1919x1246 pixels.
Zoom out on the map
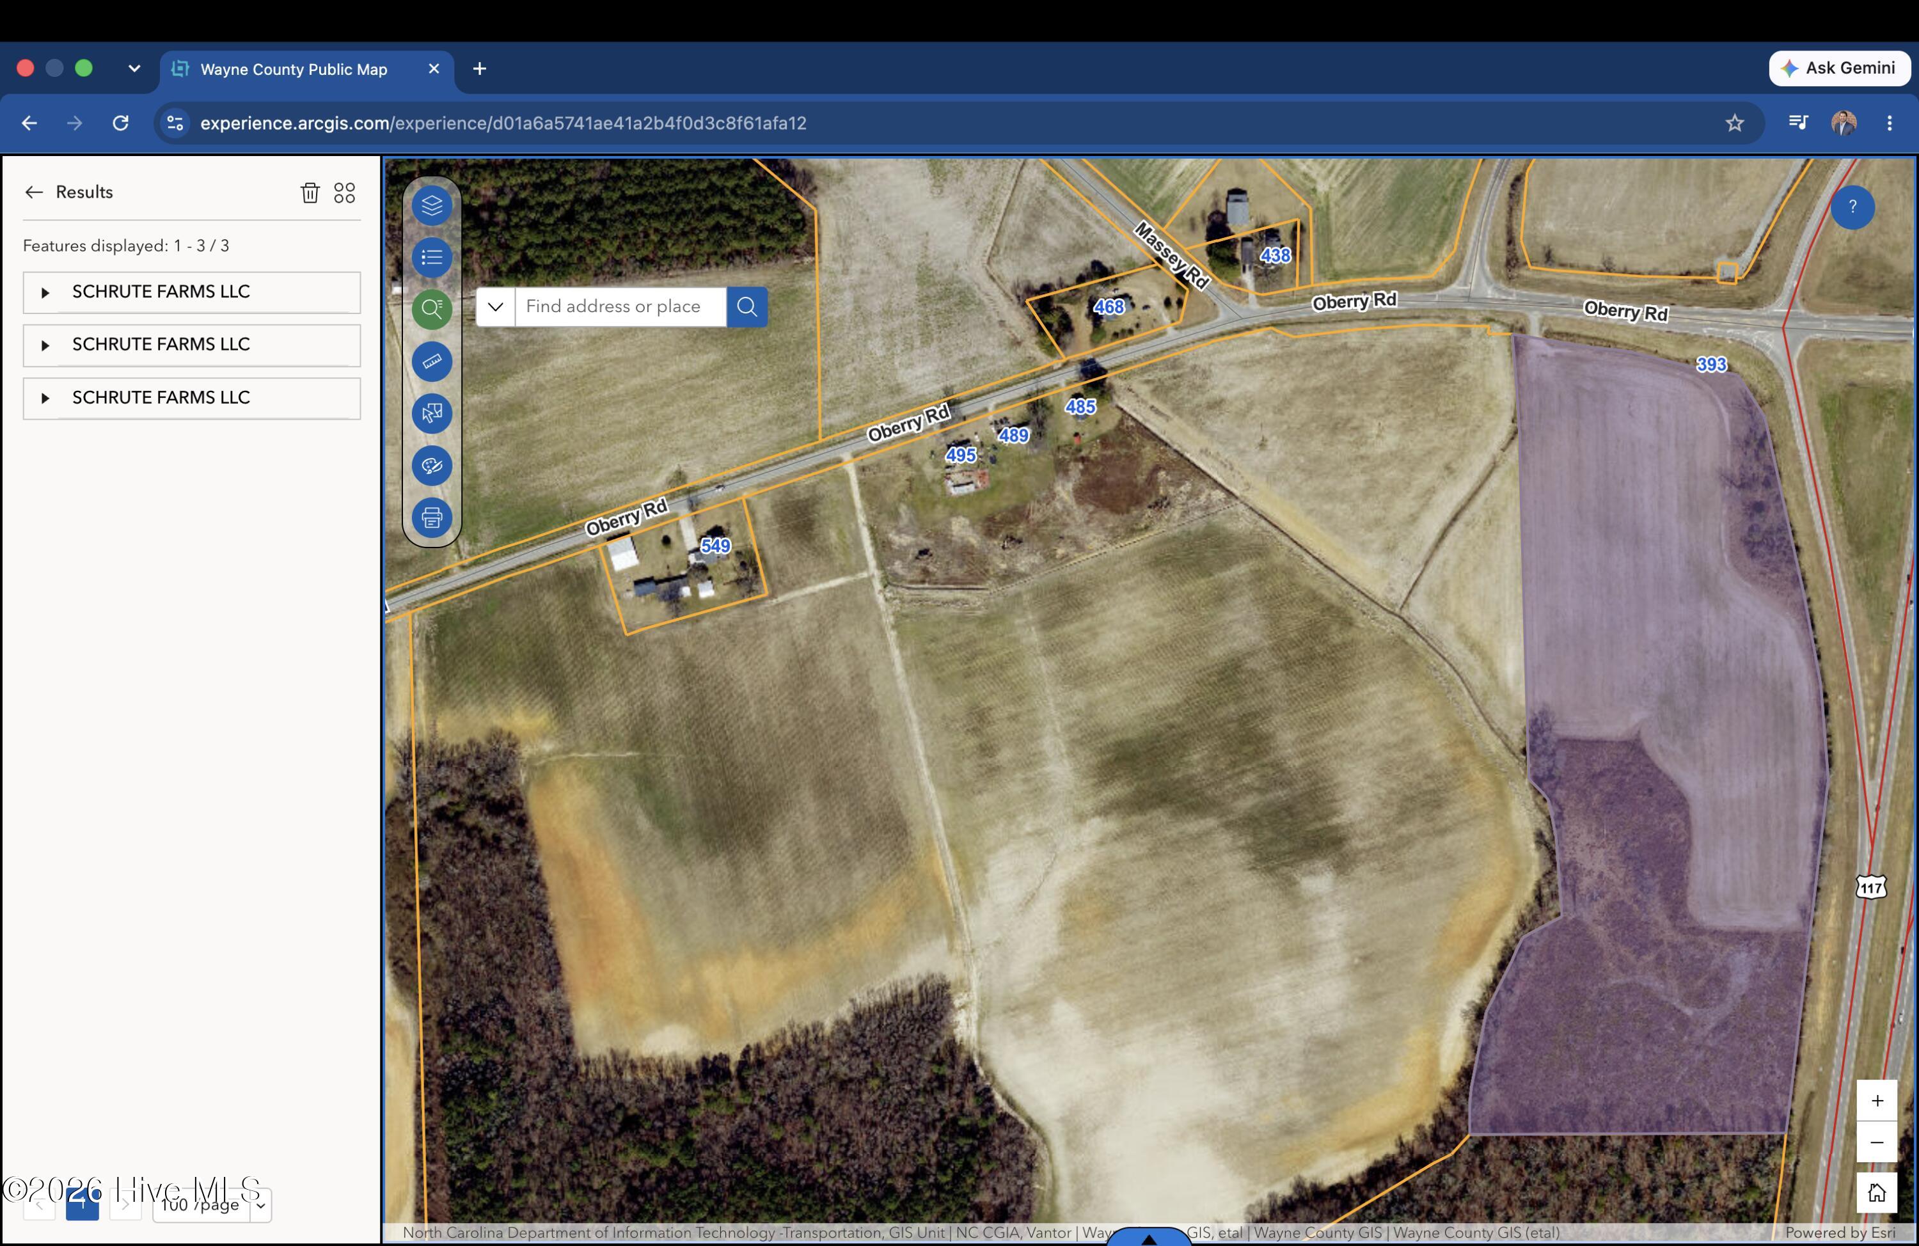1877,1143
